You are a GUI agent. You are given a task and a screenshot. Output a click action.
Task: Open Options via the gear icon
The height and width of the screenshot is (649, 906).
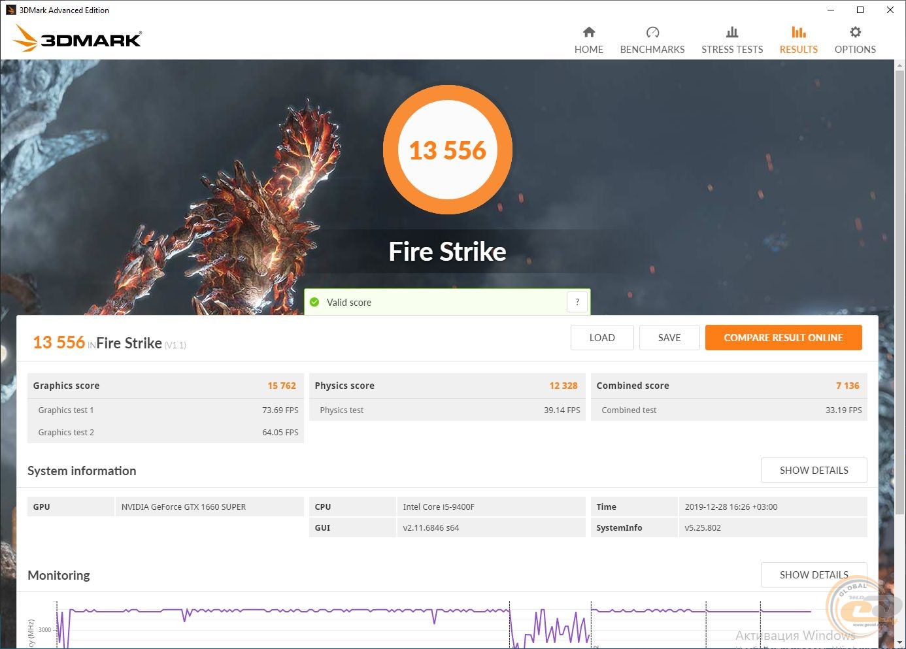(x=855, y=32)
